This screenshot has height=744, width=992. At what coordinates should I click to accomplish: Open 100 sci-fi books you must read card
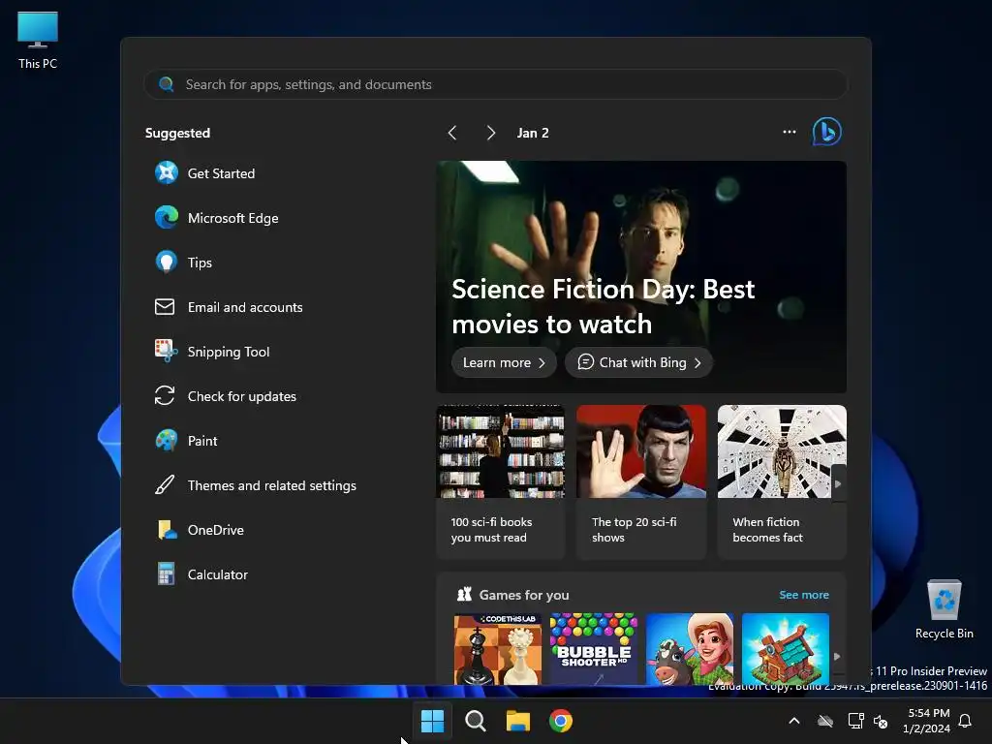(x=501, y=482)
